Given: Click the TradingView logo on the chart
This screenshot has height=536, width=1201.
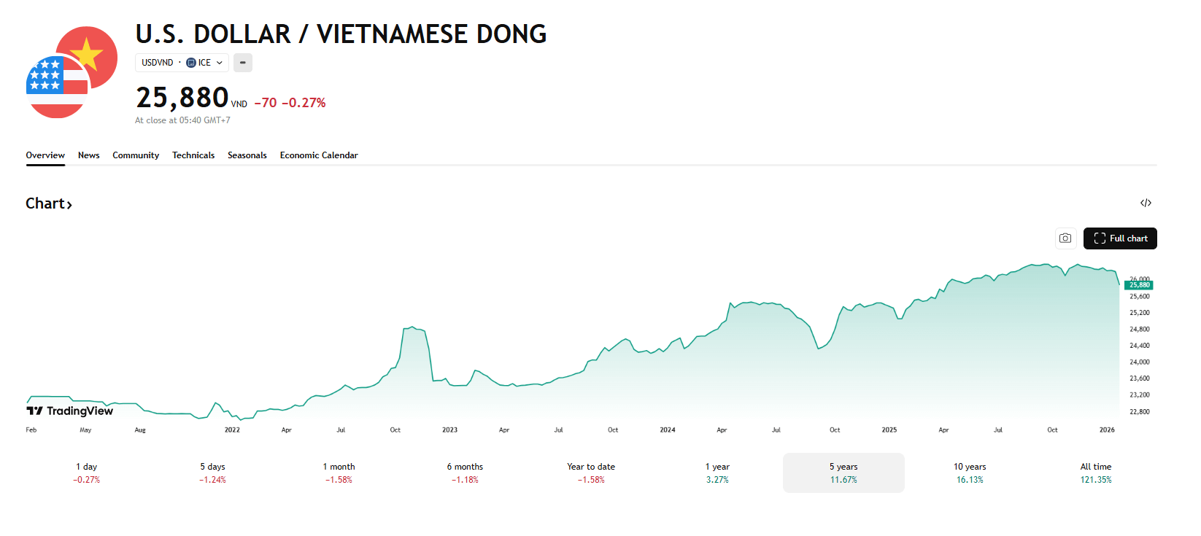Looking at the screenshot, I should click(x=70, y=411).
